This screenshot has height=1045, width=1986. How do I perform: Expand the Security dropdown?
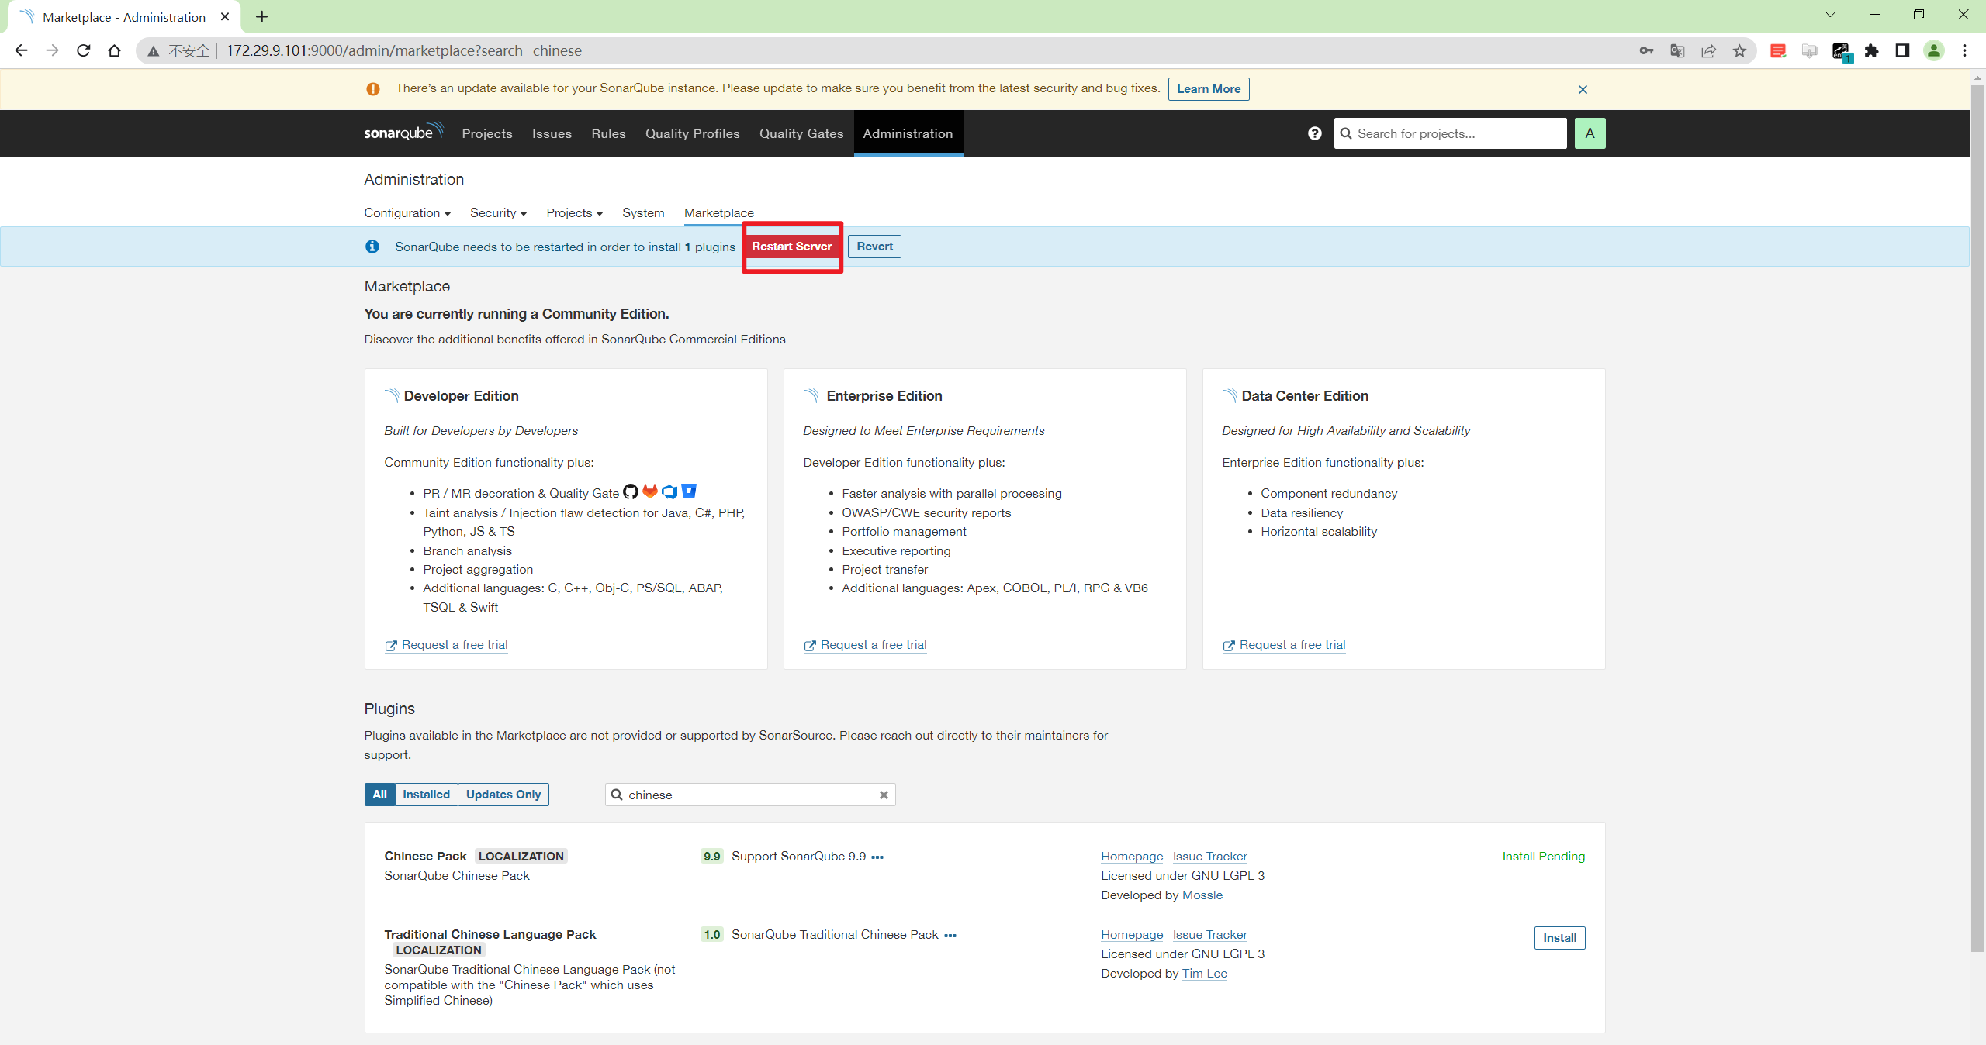tap(497, 212)
